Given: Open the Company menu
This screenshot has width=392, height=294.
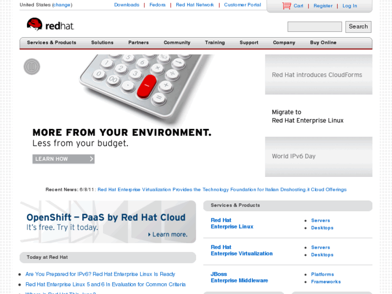Looking at the screenshot, I should coord(284,43).
